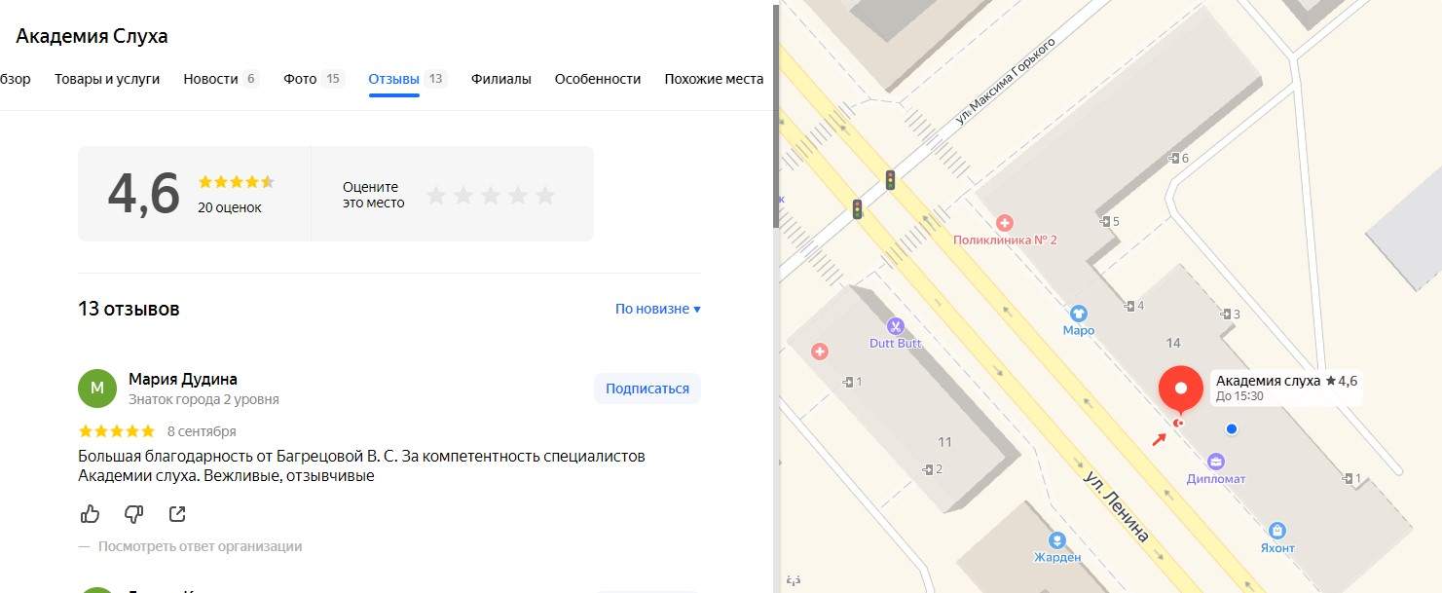Select the Поликлиника № 2 map icon
The width and height of the screenshot is (1442, 593).
pyautogui.click(x=1005, y=223)
